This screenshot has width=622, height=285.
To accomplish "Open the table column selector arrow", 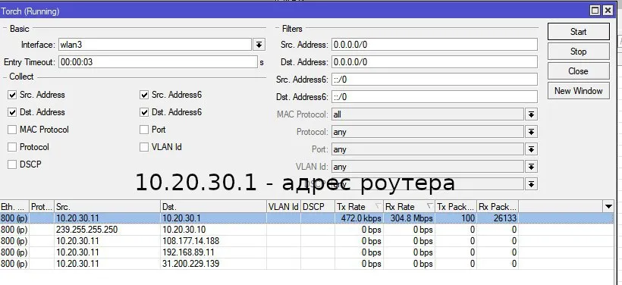I will coord(608,206).
